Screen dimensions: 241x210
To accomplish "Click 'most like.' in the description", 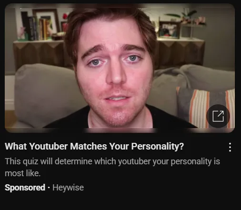I will (23, 173).
